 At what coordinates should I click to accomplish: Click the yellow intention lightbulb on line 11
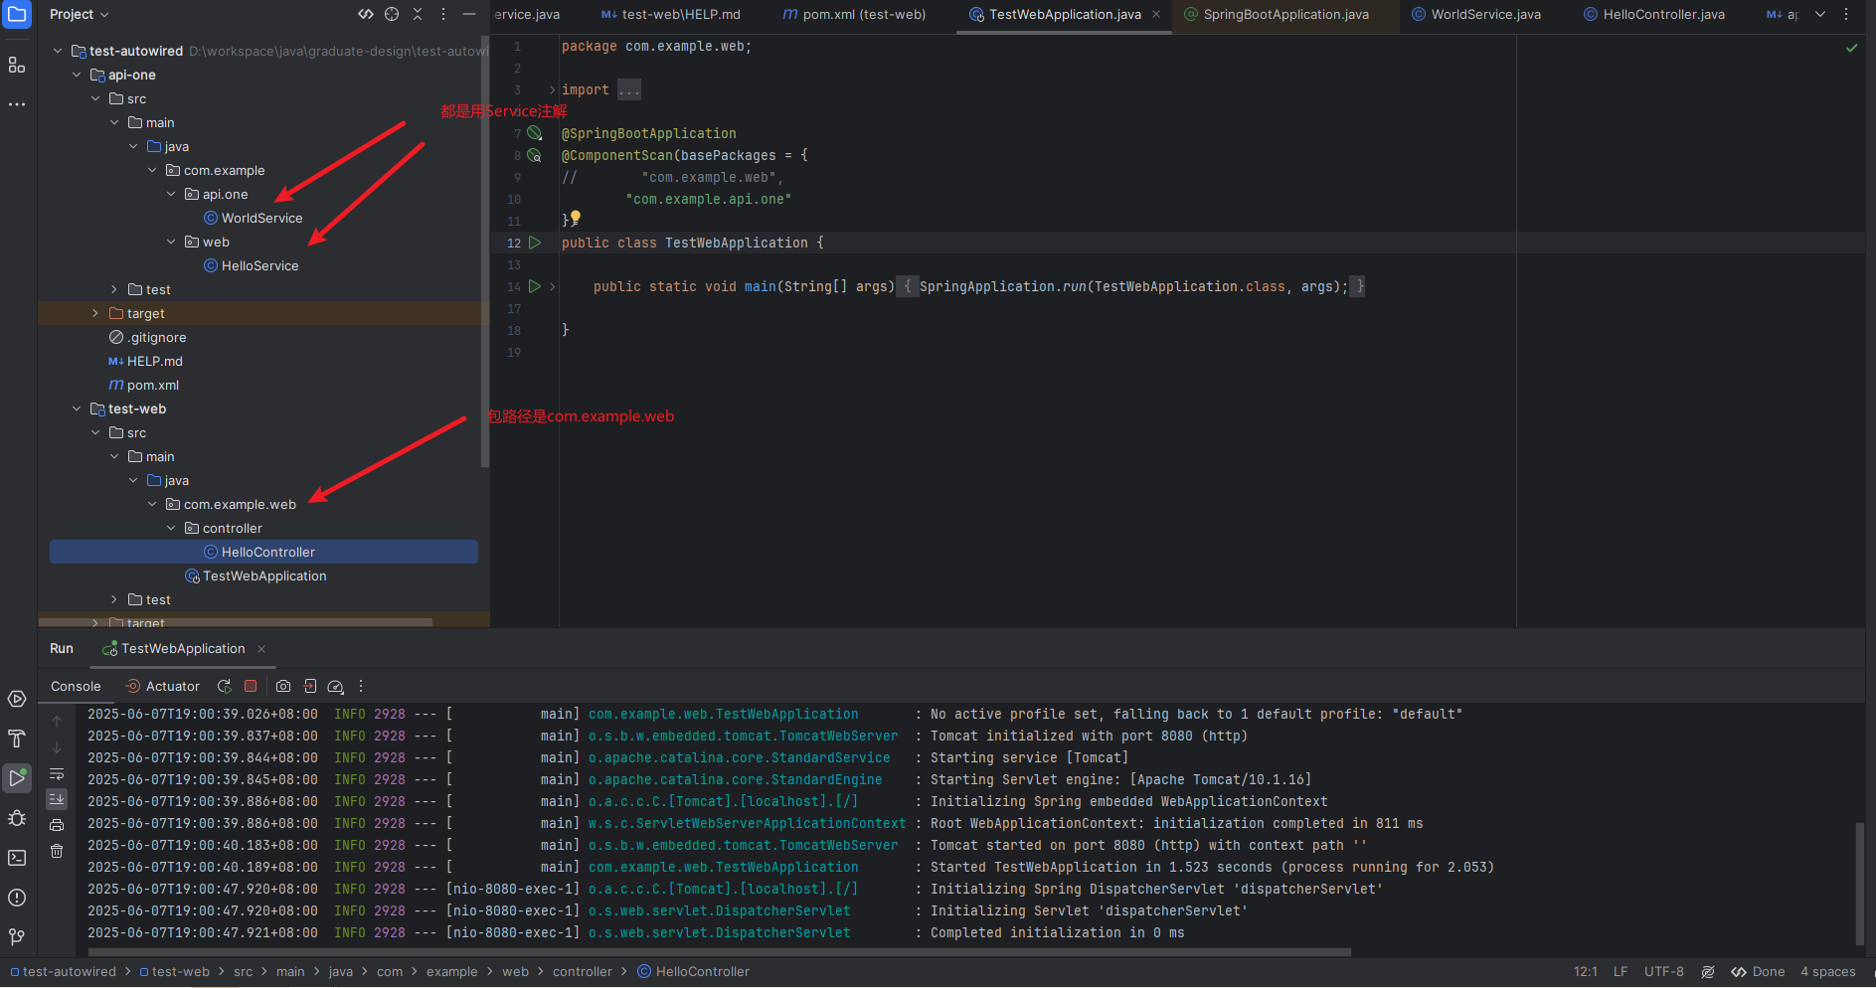pyautogui.click(x=575, y=218)
